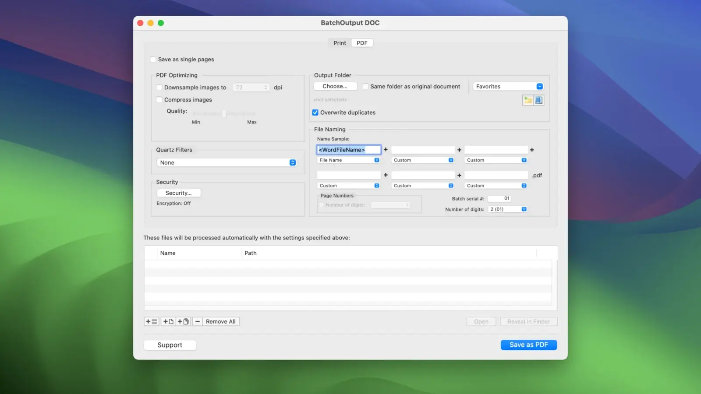Image resolution: width=701 pixels, height=394 pixels.
Task: Open the Quartz Filters None dropdown
Action: coord(227,162)
